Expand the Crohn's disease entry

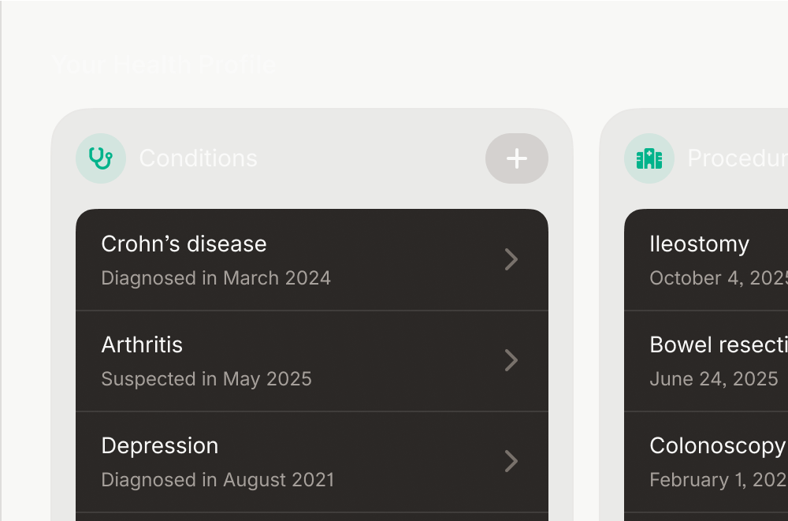[311, 259]
